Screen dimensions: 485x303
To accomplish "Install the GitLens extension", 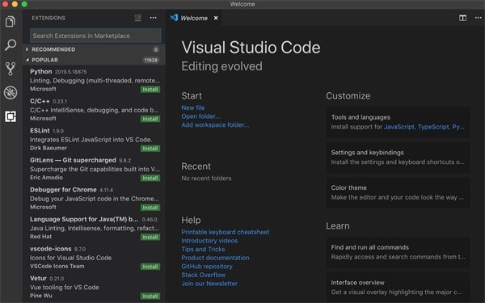I will 150,178.
